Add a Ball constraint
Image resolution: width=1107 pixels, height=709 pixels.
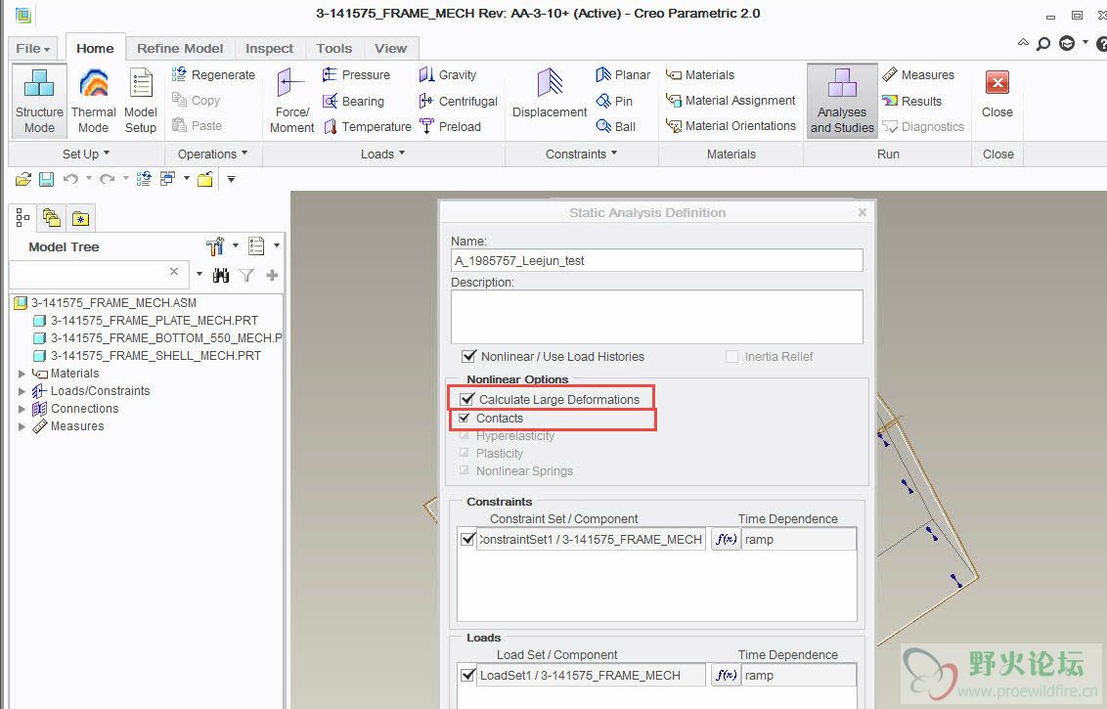(616, 127)
